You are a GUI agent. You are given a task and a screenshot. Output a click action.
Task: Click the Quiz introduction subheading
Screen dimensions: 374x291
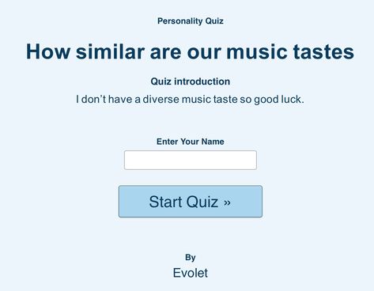click(x=191, y=81)
